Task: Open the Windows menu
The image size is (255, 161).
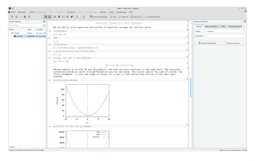Action: click(103, 12)
